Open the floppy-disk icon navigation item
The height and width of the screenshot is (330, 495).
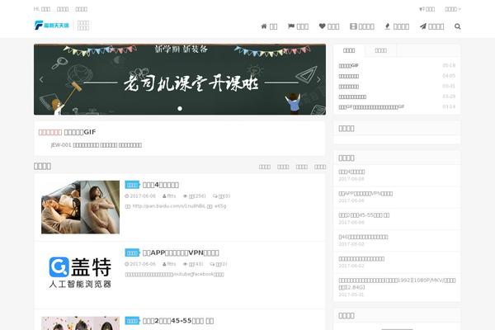[362, 26]
